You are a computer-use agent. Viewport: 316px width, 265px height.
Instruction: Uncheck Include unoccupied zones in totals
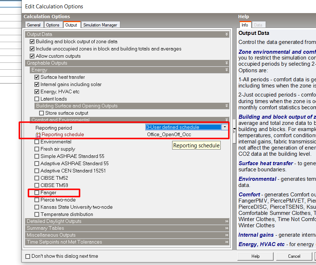click(32, 49)
